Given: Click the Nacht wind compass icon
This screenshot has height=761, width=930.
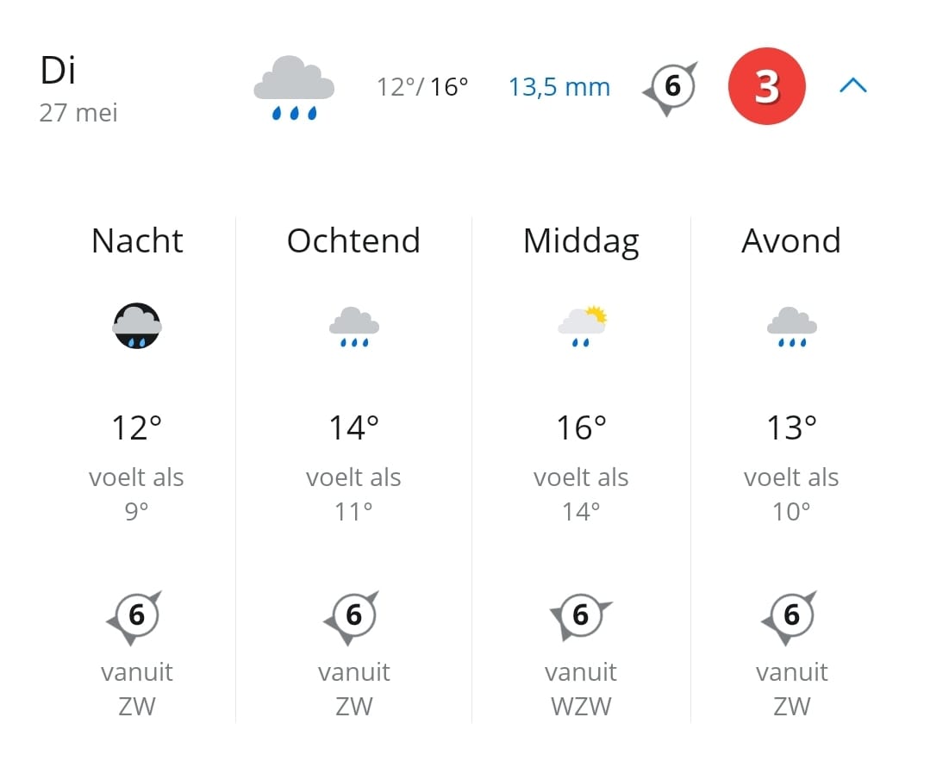Looking at the screenshot, I should point(135,617).
